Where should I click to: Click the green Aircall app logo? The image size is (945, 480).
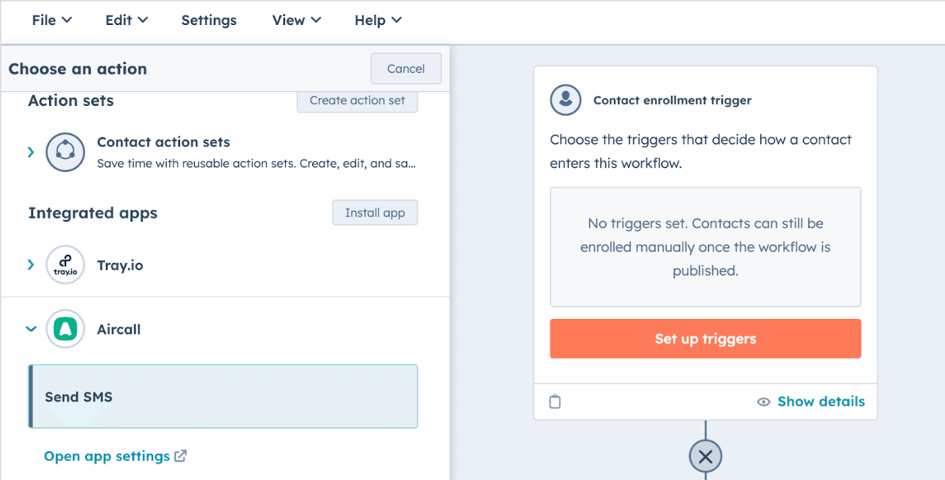pos(65,329)
